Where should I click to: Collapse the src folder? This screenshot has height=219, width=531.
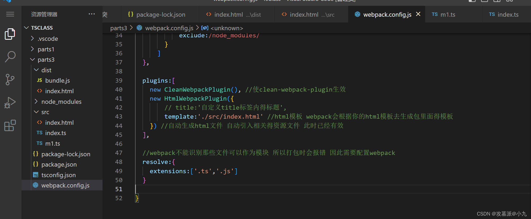click(36, 112)
